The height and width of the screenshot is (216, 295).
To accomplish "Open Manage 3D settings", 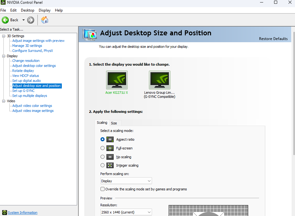I will point(27,46).
